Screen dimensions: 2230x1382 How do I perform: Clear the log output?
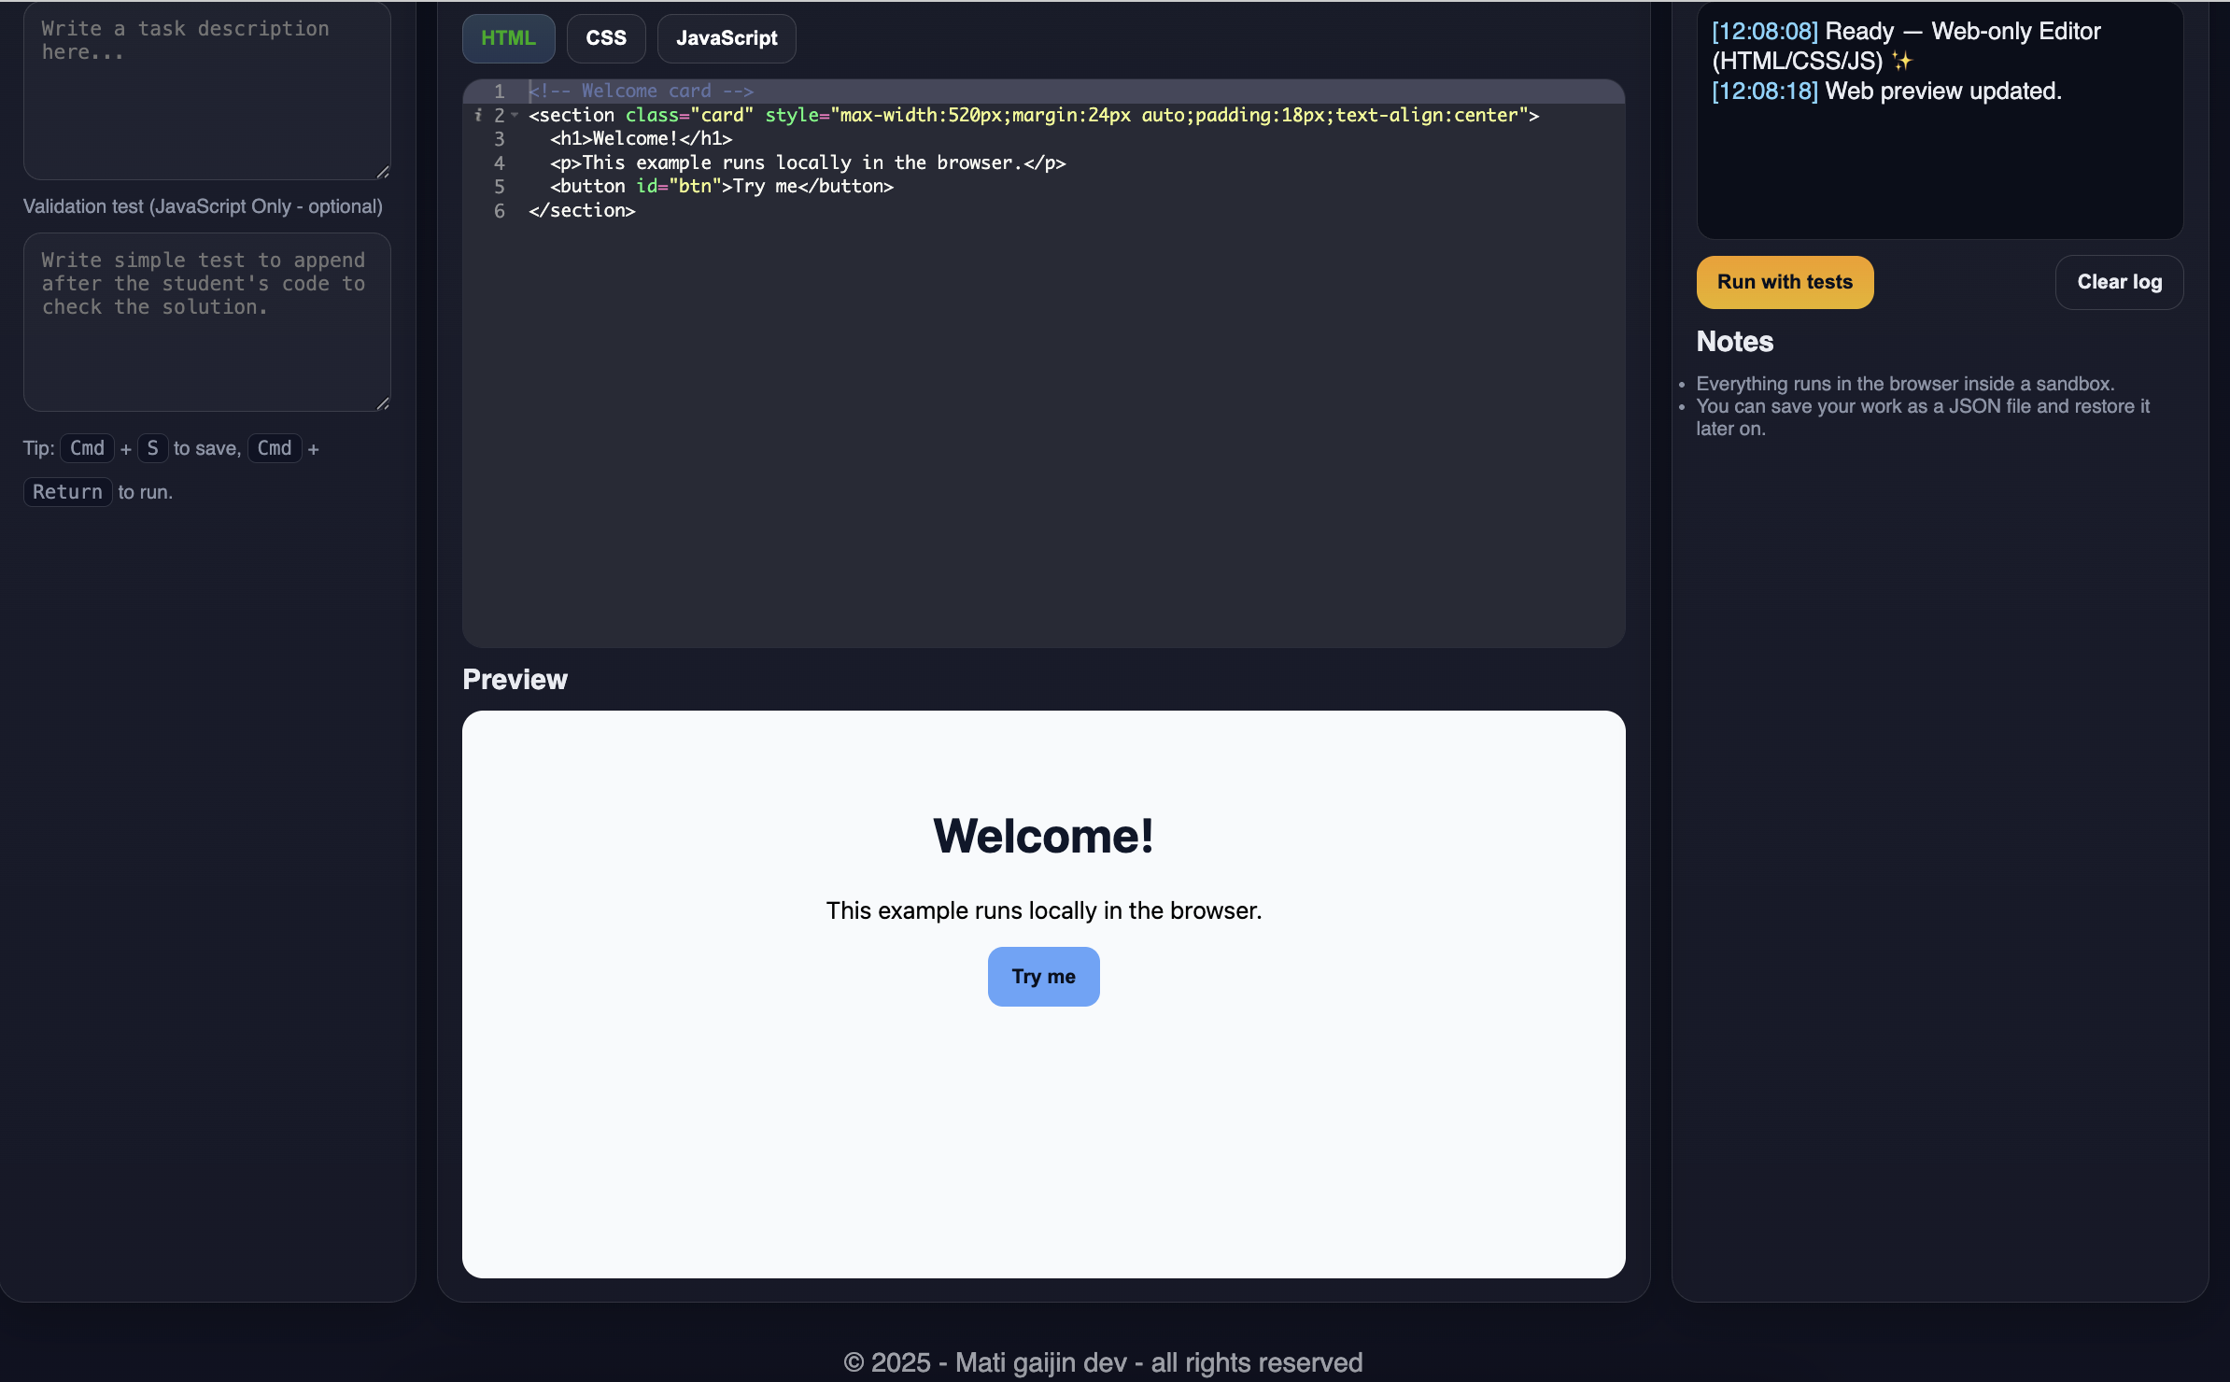2118,282
